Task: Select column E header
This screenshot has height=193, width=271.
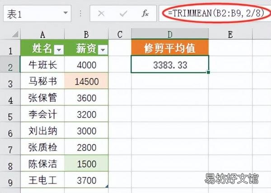Action: pyautogui.click(x=230, y=34)
